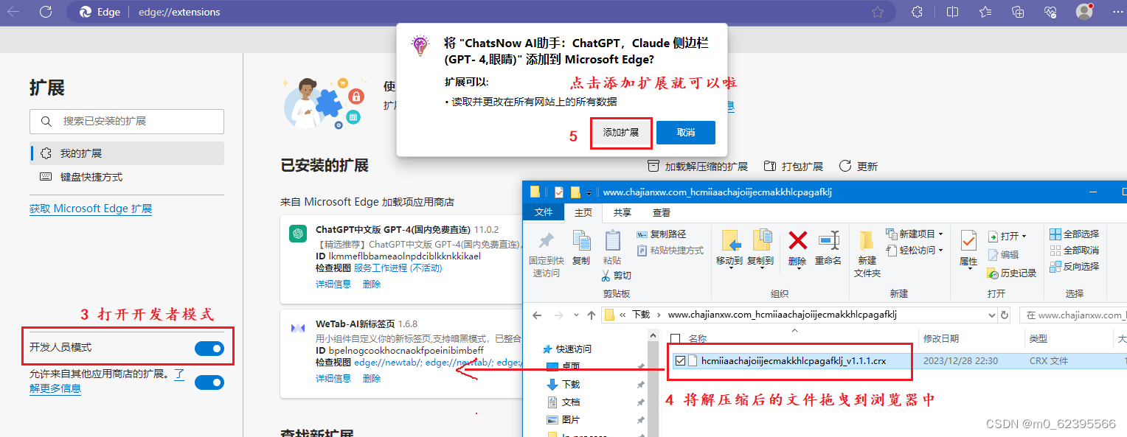Click the red 删除 delete icon
The width and height of the screenshot is (1127, 437).
pyautogui.click(x=797, y=240)
